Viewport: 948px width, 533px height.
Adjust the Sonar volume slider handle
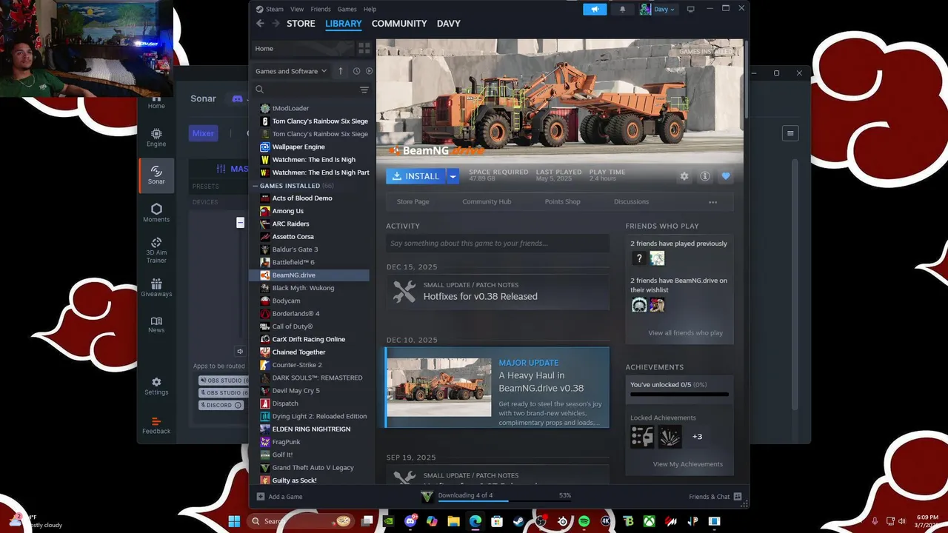[x=240, y=223]
